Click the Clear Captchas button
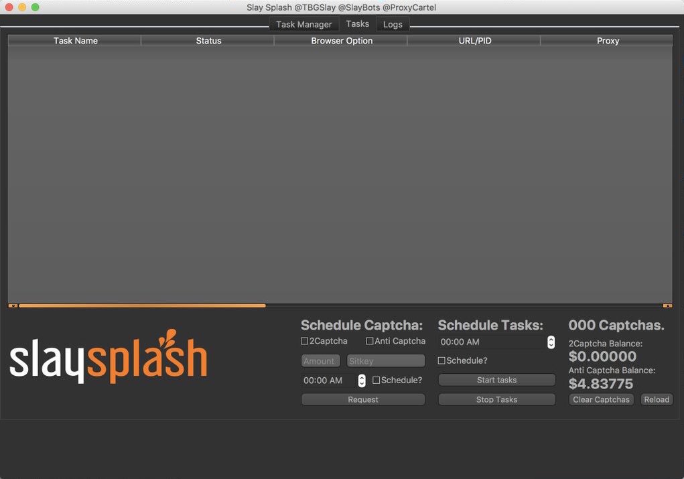The width and height of the screenshot is (684, 479). coord(601,399)
